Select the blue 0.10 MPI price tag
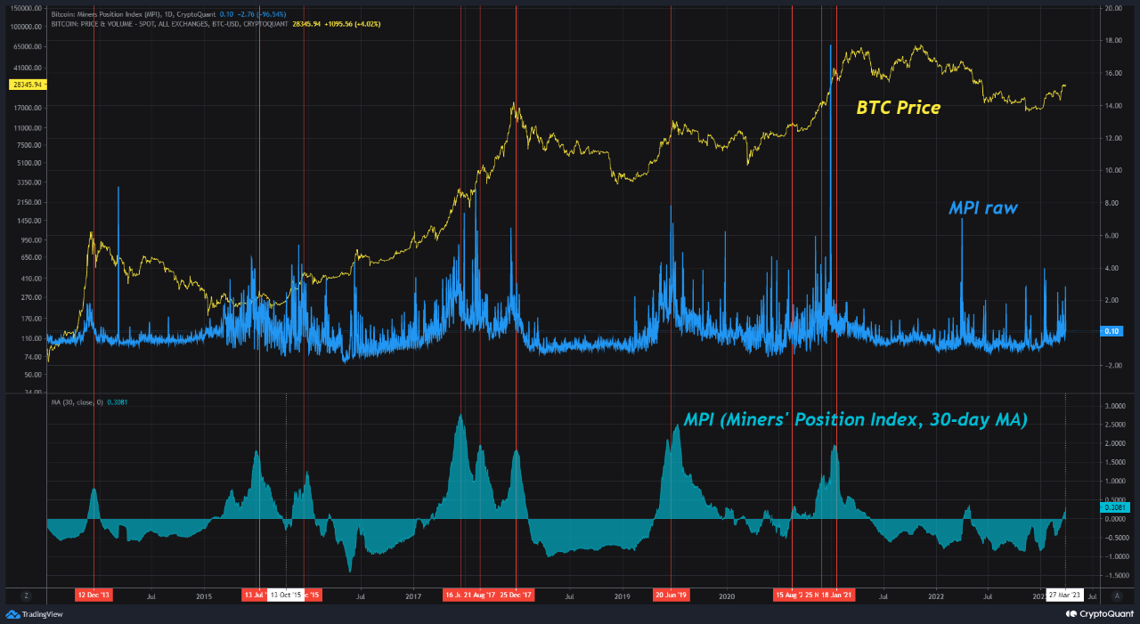 click(1111, 330)
